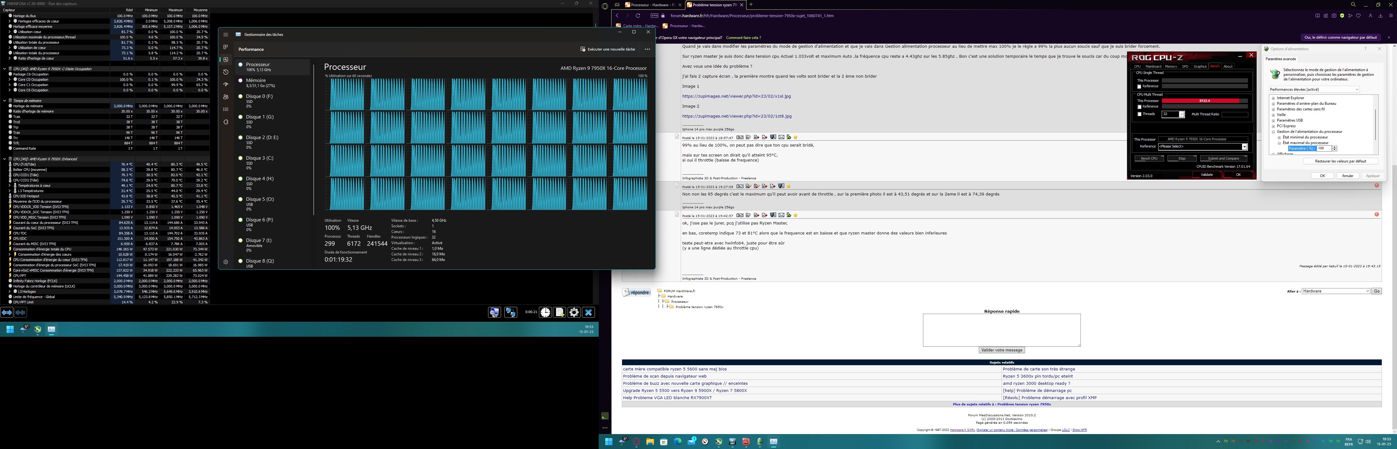The height and width of the screenshot is (449, 1397).
Task: Click Restaurer les valeurs par défaut button
Action: point(1341,161)
